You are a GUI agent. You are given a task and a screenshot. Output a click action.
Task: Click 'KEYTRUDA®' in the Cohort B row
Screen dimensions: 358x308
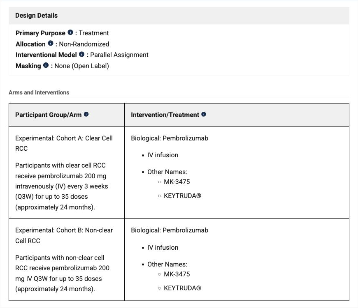(182, 288)
